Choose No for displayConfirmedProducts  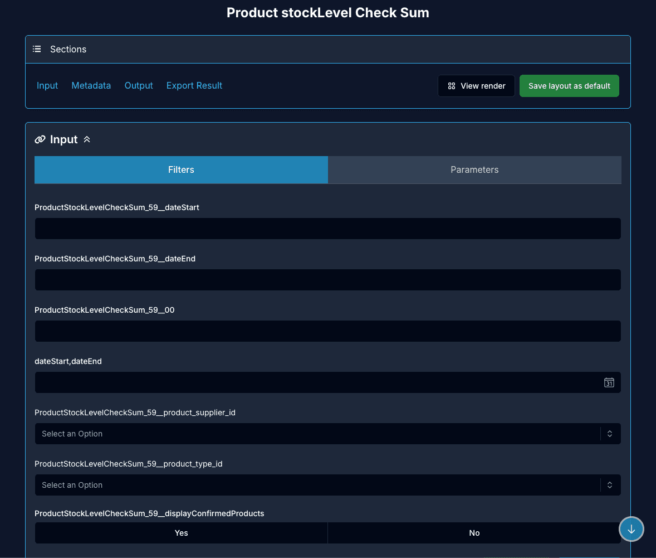(x=474, y=533)
